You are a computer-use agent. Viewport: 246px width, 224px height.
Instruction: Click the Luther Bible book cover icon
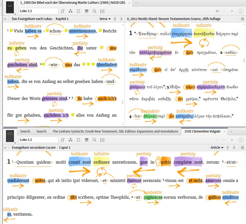coord(10,7)
